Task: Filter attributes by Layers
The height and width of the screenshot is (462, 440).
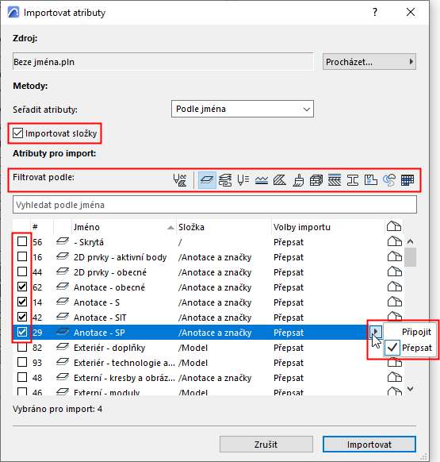Action: tap(207, 180)
